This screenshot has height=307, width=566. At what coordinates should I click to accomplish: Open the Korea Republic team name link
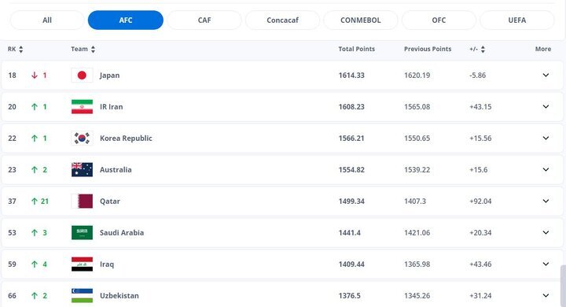click(x=126, y=138)
